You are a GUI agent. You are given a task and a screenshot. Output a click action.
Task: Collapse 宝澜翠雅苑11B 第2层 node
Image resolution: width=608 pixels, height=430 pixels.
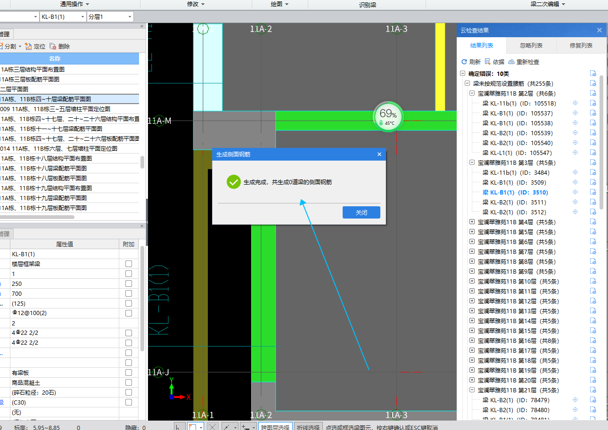click(472, 93)
